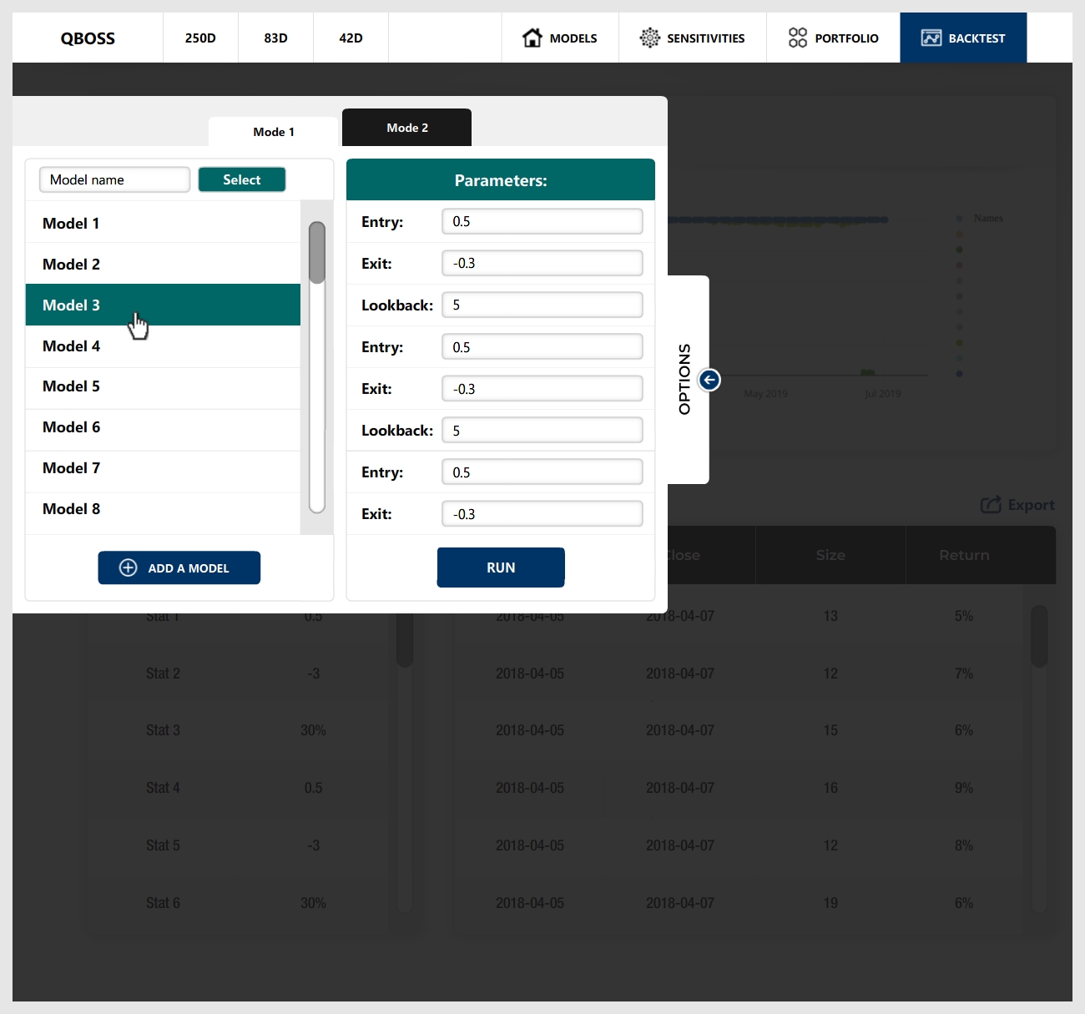Click the teal Select button
This screenshot has height=1014, width=1085.
[242, 179]
